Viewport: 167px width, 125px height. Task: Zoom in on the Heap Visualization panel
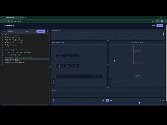tap(111, 80)
